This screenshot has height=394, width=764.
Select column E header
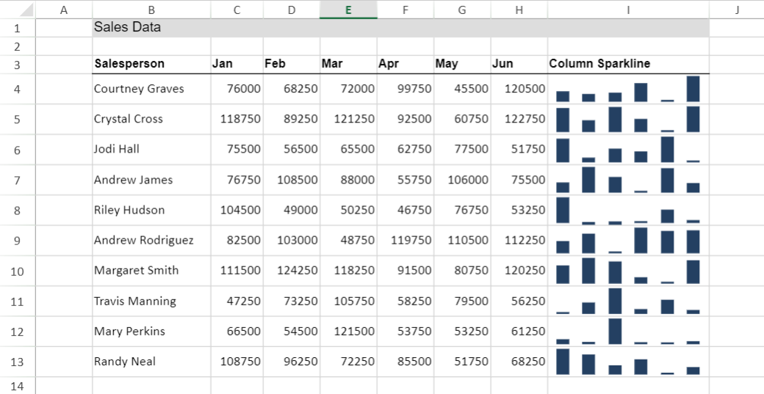tap(348, 10)
